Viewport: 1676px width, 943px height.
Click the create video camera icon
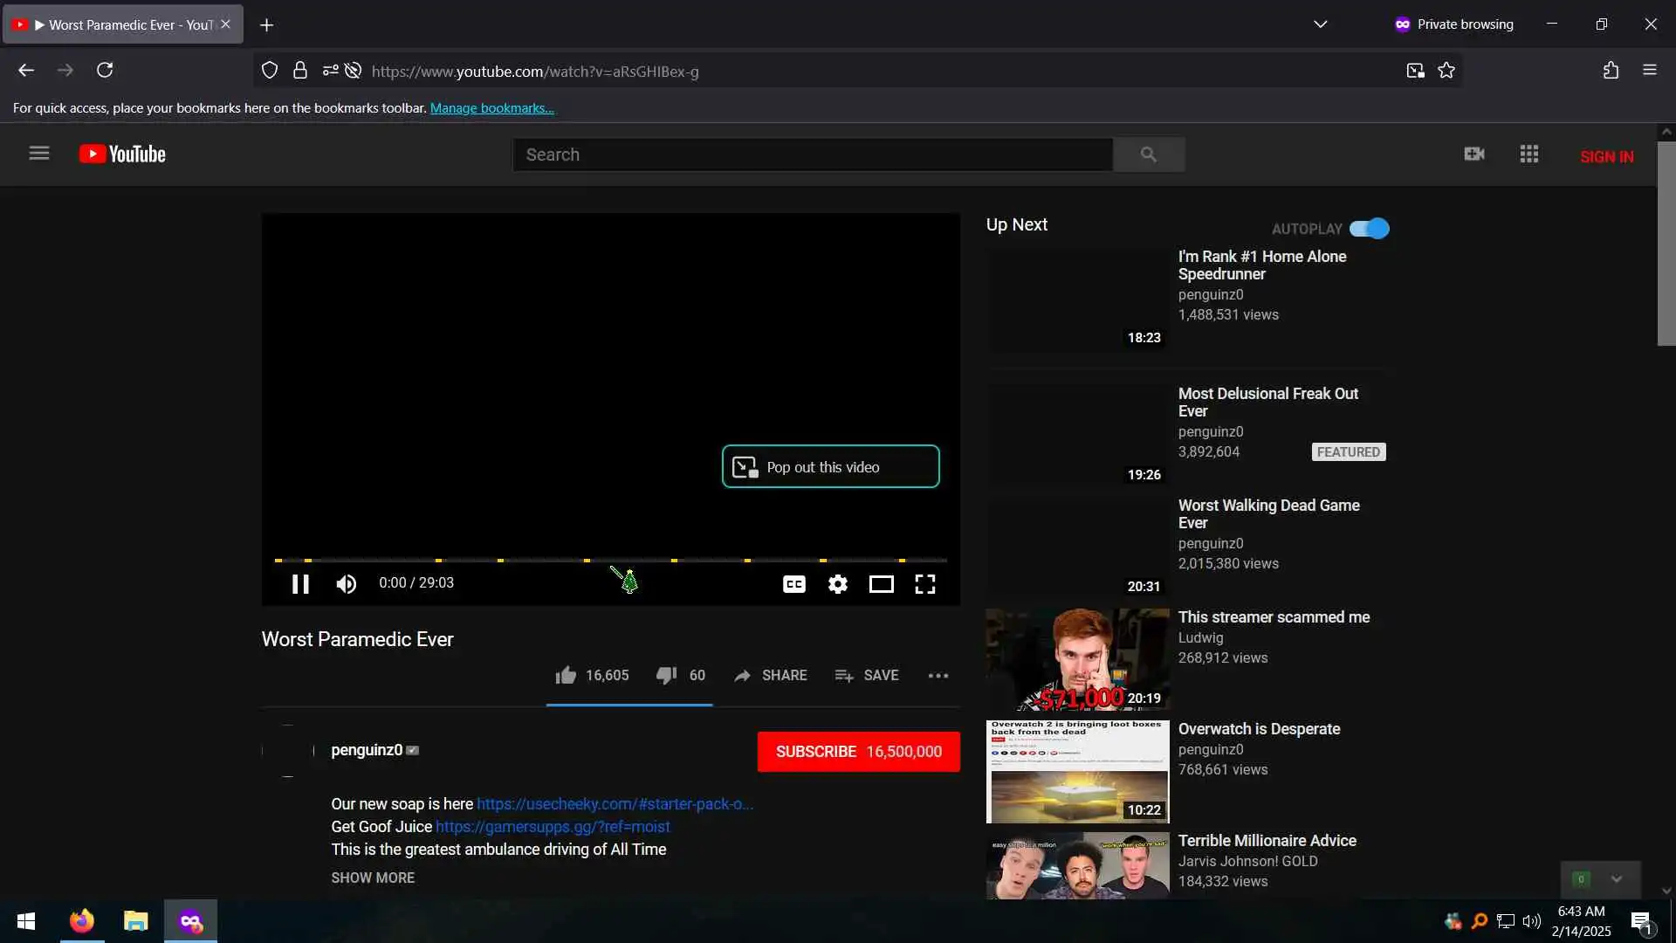pyautogui.click(x=1473, y=155)
